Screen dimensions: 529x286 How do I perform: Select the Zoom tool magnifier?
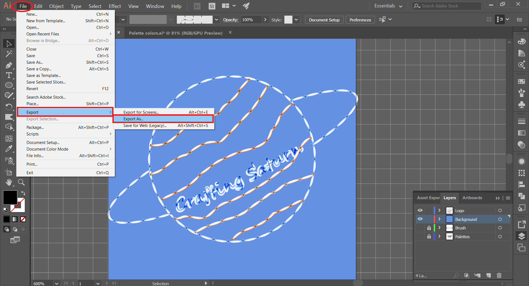(21, 182)
